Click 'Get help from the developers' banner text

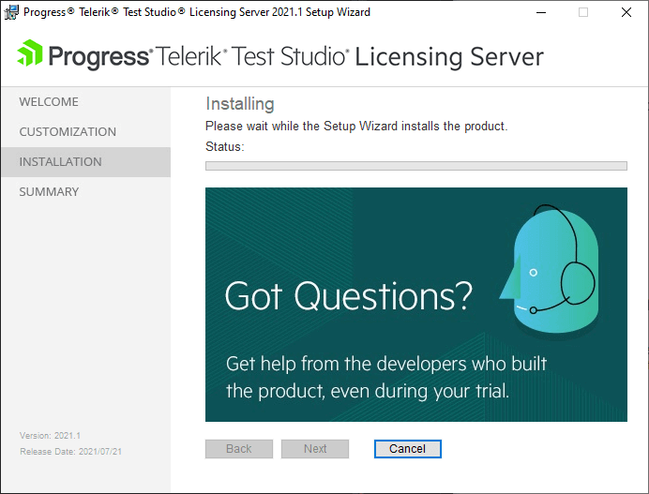347,364
